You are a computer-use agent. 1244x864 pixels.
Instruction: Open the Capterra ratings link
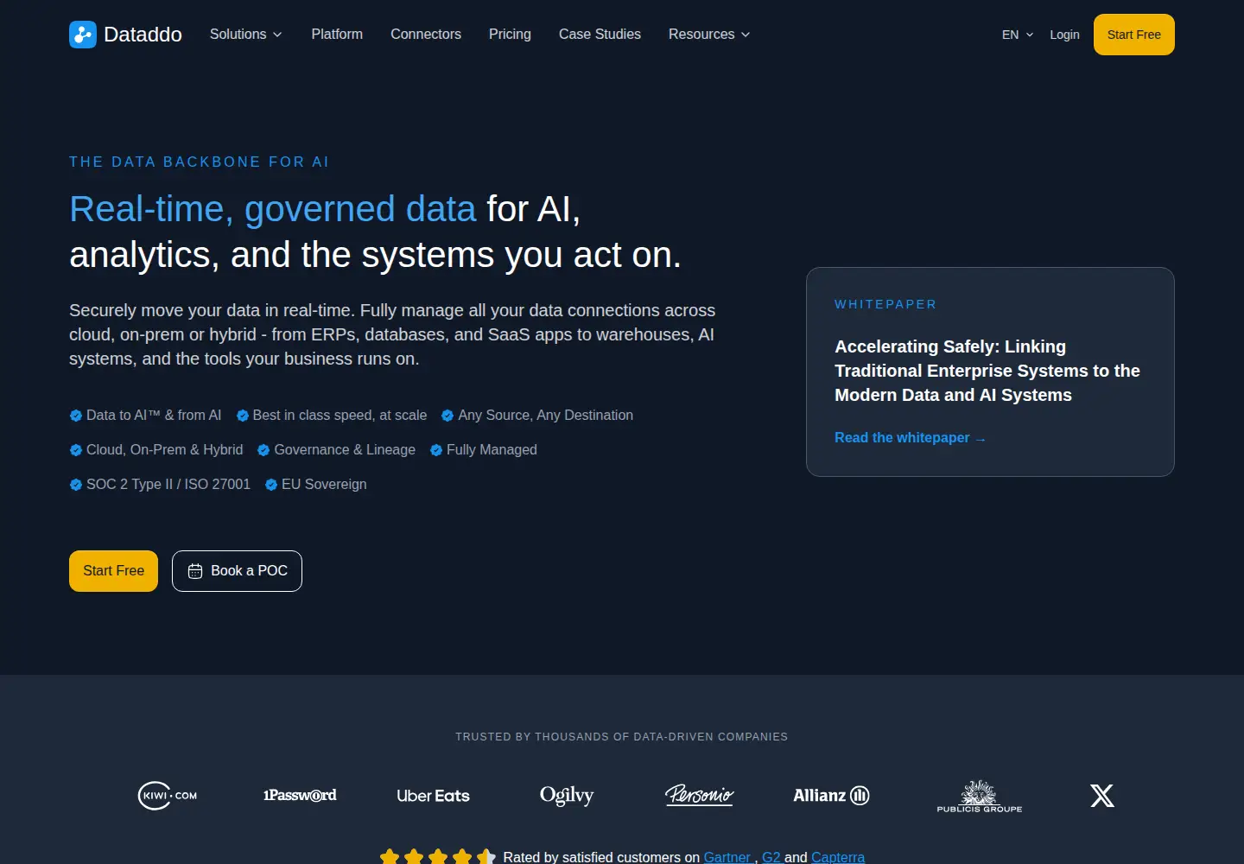point(838,857)
